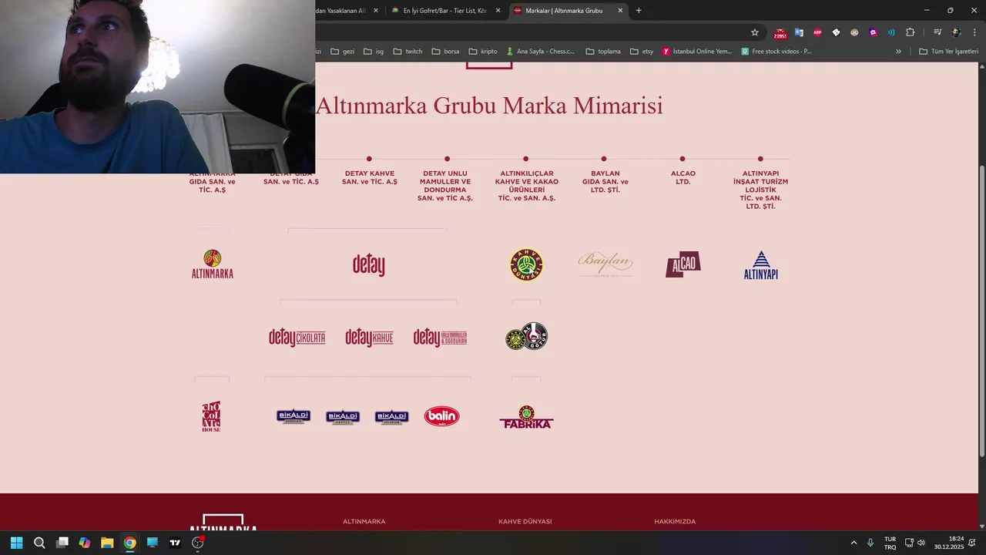This screenshot has width=986, height=555.
Task: Click the Fabrika brand logo
Action: (526, 417)
